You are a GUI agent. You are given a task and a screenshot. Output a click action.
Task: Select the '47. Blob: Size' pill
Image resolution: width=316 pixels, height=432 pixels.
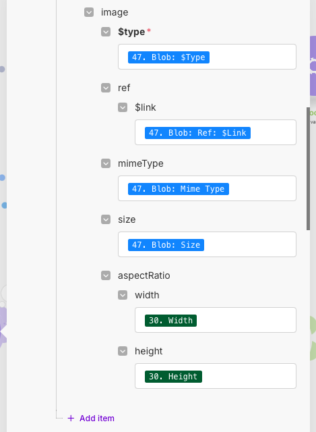pos(166,245)
